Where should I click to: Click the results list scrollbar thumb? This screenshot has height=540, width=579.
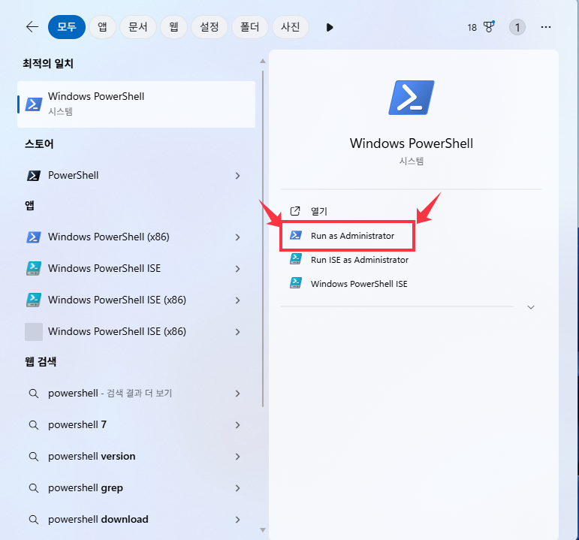(263, 239)
